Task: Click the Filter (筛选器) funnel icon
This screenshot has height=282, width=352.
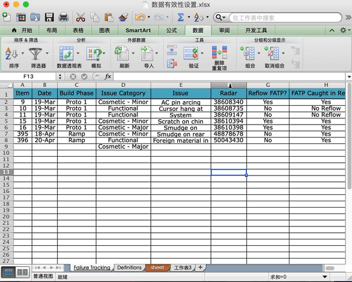Action: 36,54
